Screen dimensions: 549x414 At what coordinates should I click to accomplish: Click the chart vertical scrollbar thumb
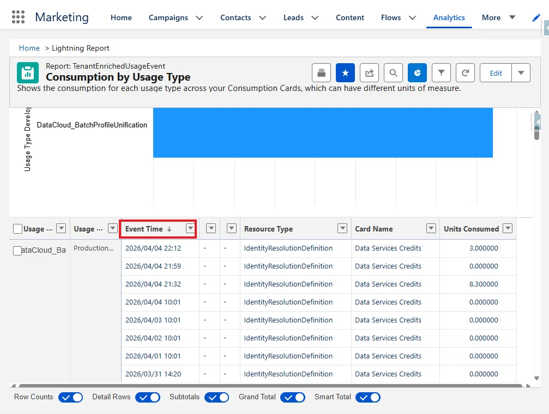pos(536,133)
